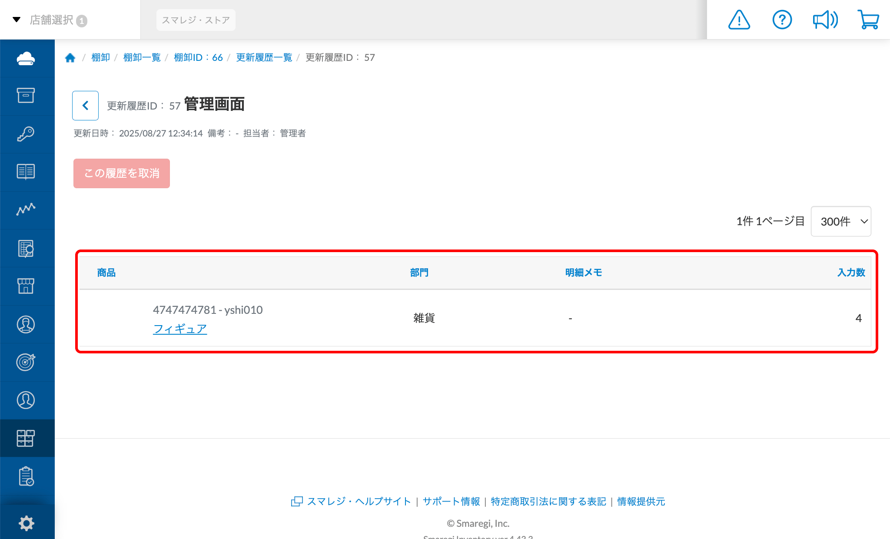Select the key icon in the sidebar
The image size is (890, 539).
27,134
